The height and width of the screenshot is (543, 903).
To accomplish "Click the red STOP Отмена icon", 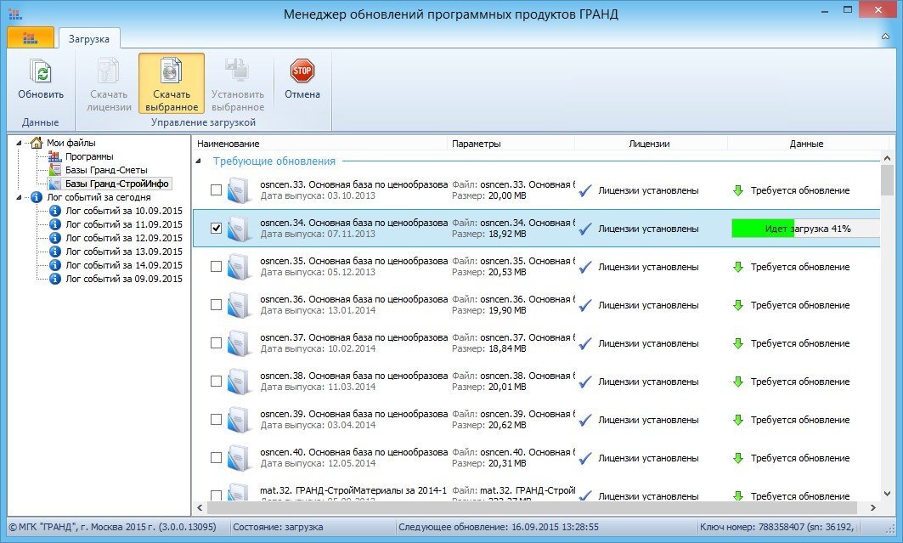I will pyautogui.click(x=302, y=71).
